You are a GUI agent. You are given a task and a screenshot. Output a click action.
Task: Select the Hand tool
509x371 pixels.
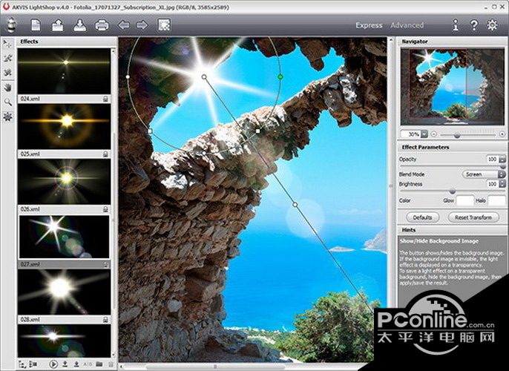(x=7, y=88)
